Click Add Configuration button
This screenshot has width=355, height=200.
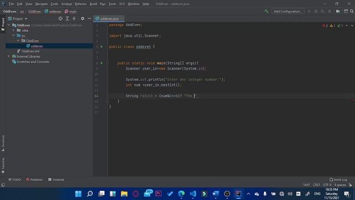point(288,11)
